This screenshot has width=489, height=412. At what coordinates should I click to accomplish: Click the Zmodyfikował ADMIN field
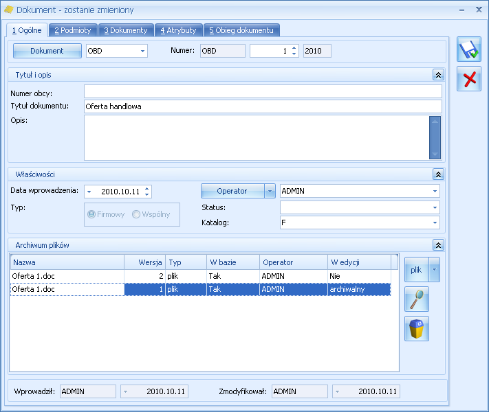click(300, 391)
